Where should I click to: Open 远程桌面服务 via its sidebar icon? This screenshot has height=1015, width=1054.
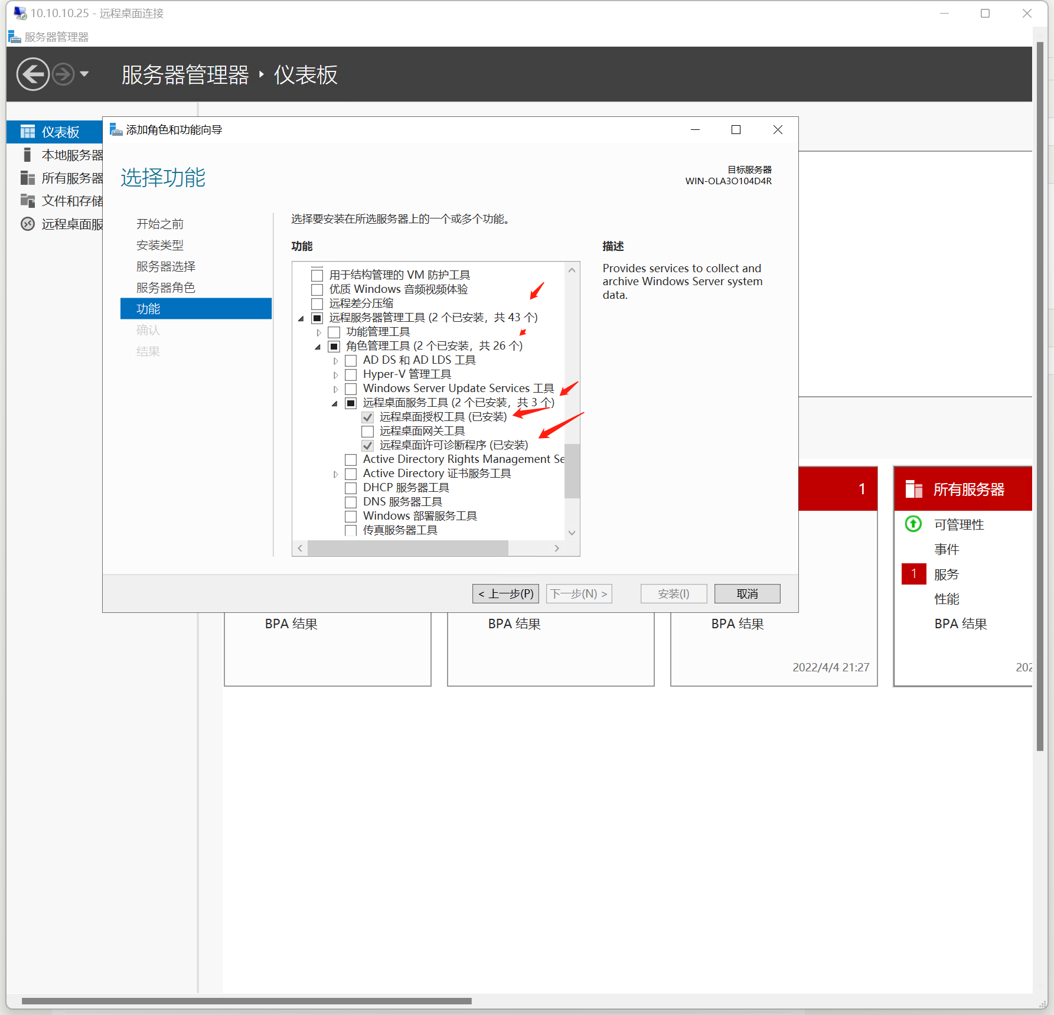[28, 224]
